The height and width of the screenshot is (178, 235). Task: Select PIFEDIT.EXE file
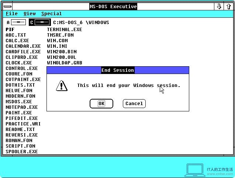click(21, 118)
